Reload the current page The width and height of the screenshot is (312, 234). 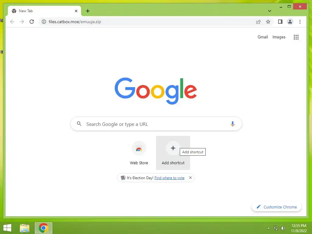click(32, 22)
